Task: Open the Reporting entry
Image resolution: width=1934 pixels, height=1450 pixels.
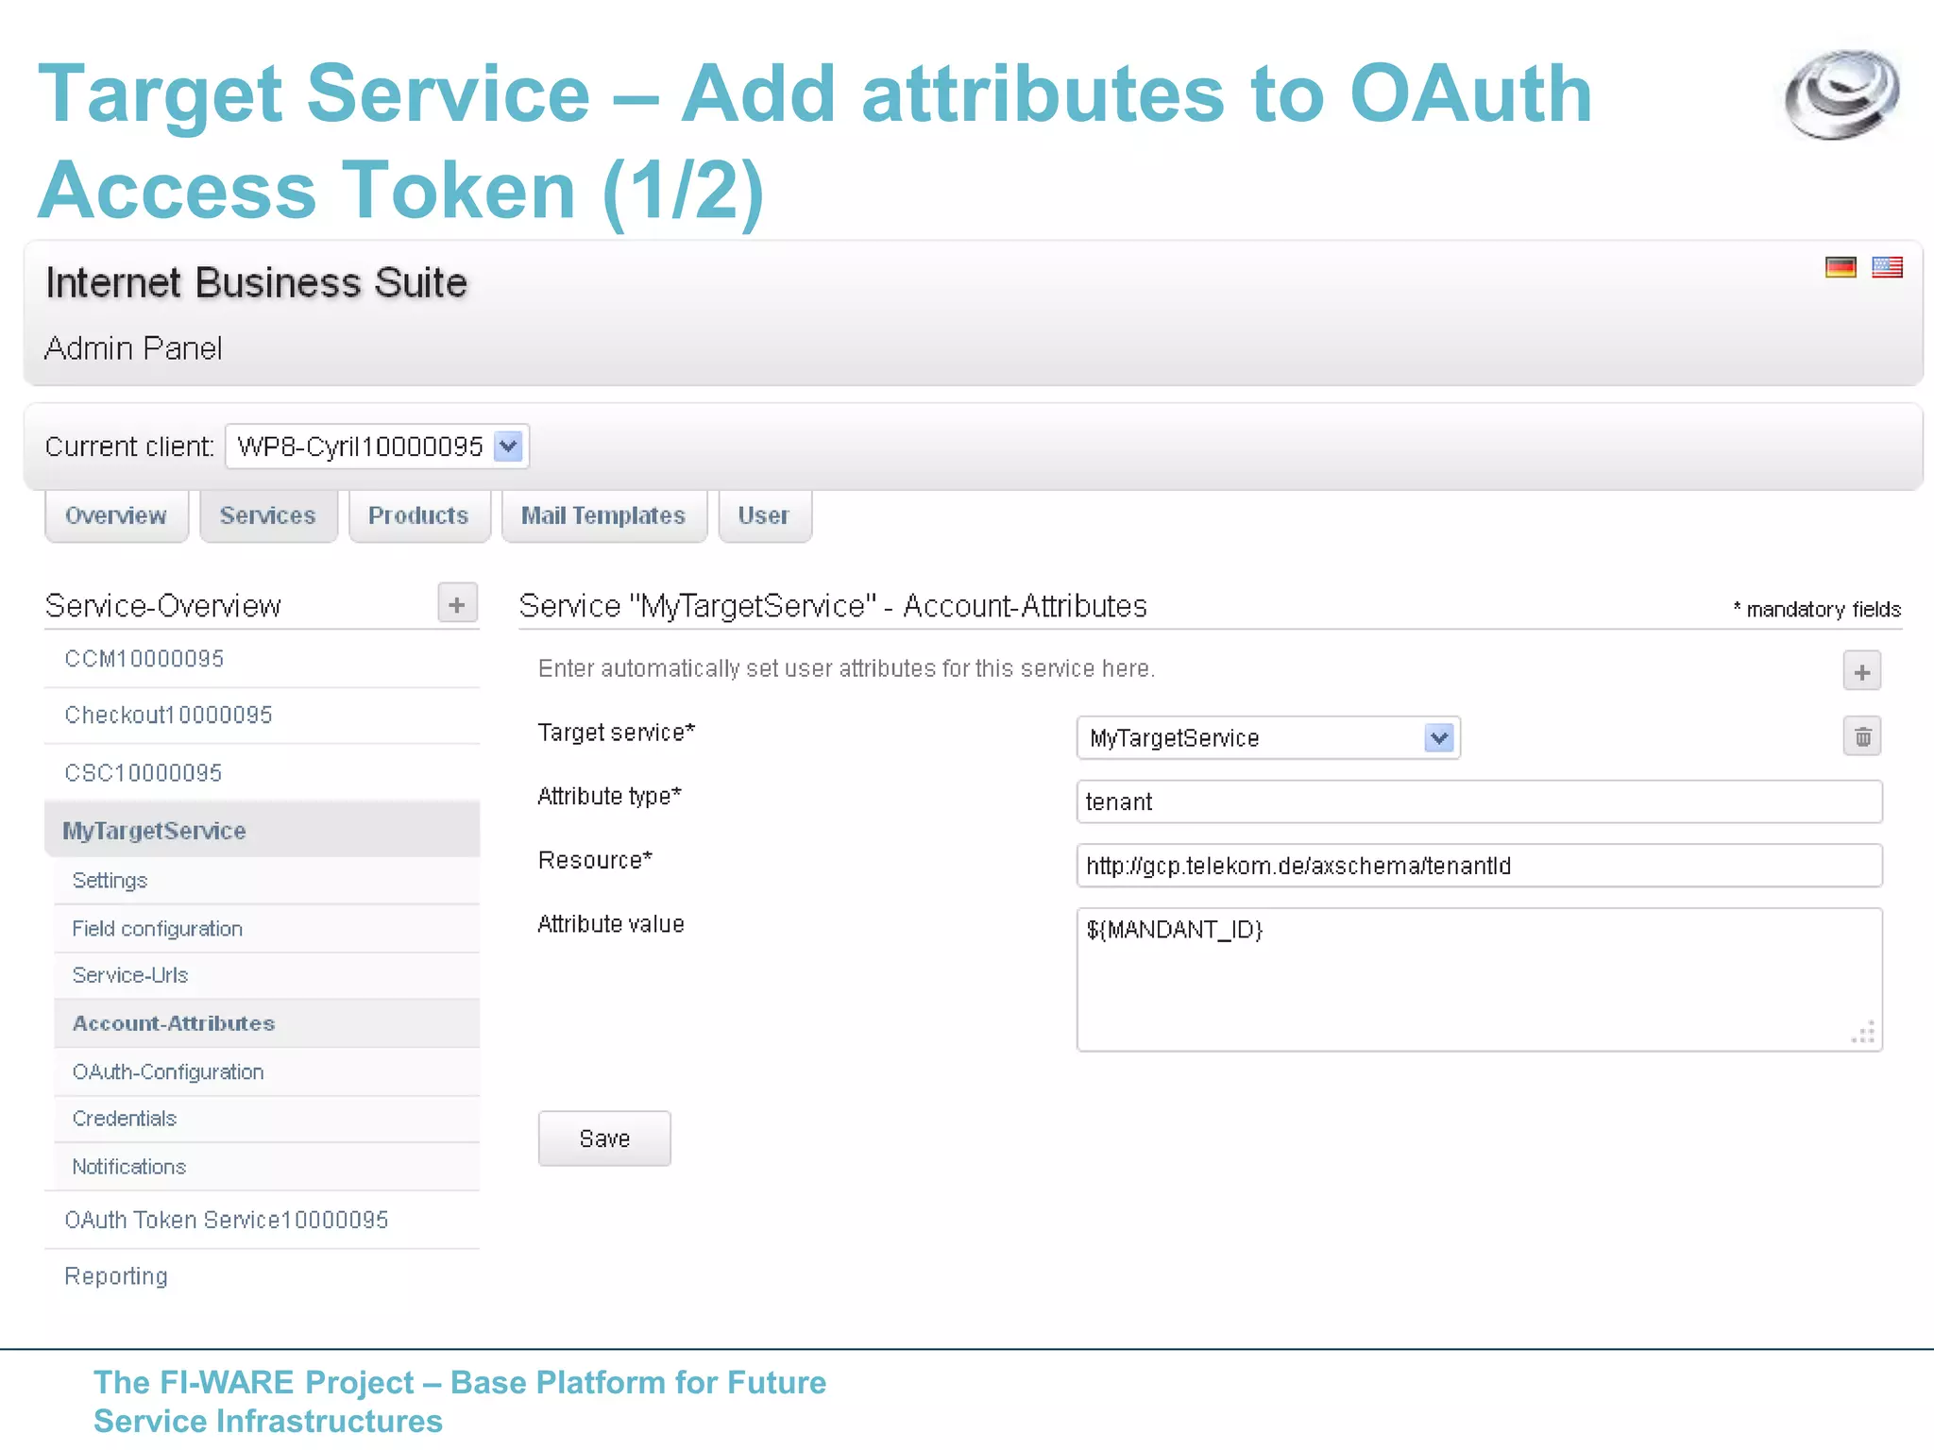Action: [x=262, y=1276]
